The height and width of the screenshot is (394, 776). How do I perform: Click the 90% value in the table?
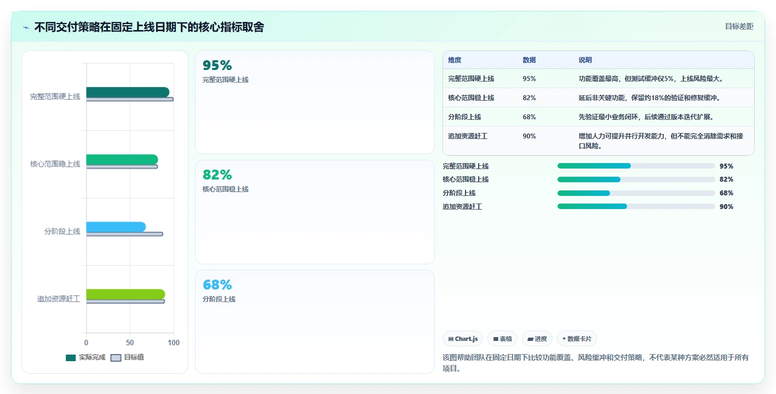(x=529, y=136)
